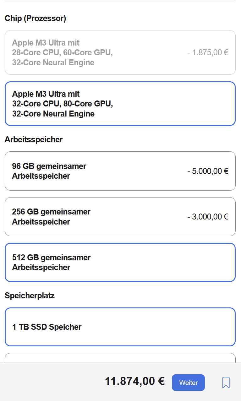Choose 512 GB gemeinsamer Arbeitsspeicher
This screenshot has width=241, height=401.
click(x=120, y=262)
